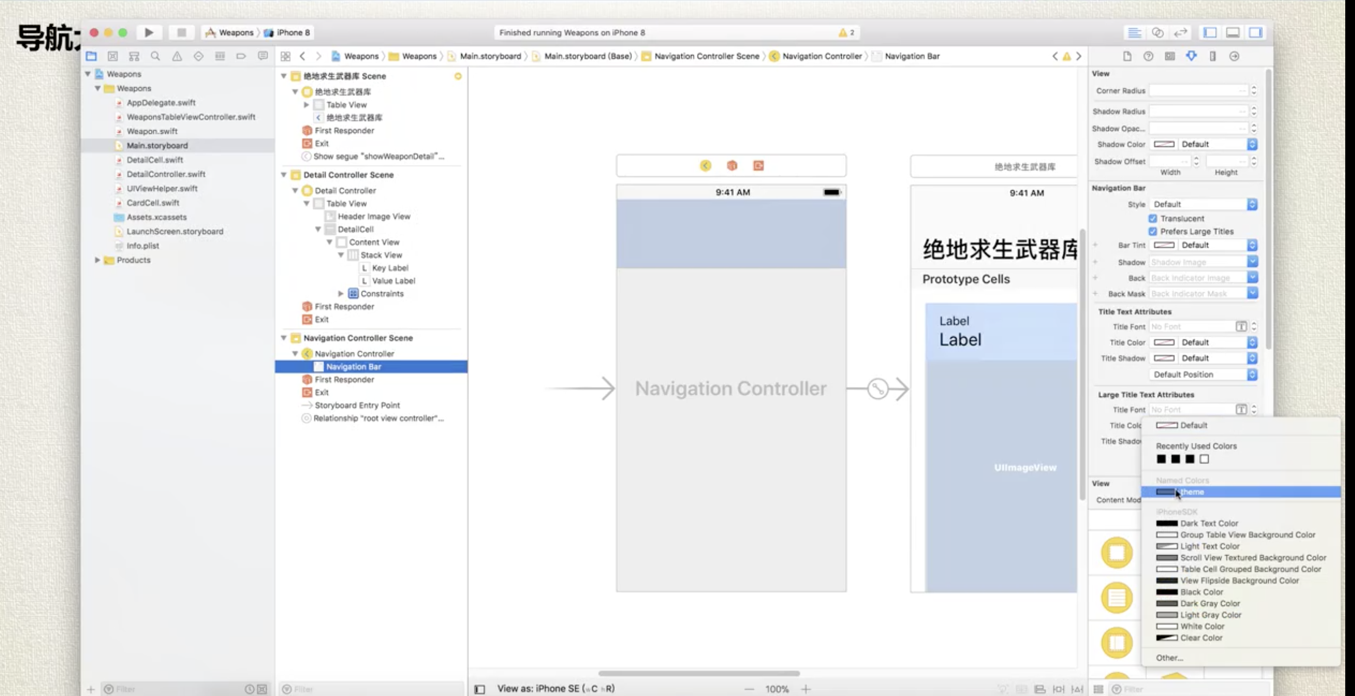Image resolution: width=1355 pixels, height=696 pixels.
Task: Click the Weapons scheme selector
Action: tap(229, 33)
